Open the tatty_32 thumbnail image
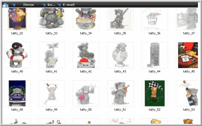 coord(17,19)
